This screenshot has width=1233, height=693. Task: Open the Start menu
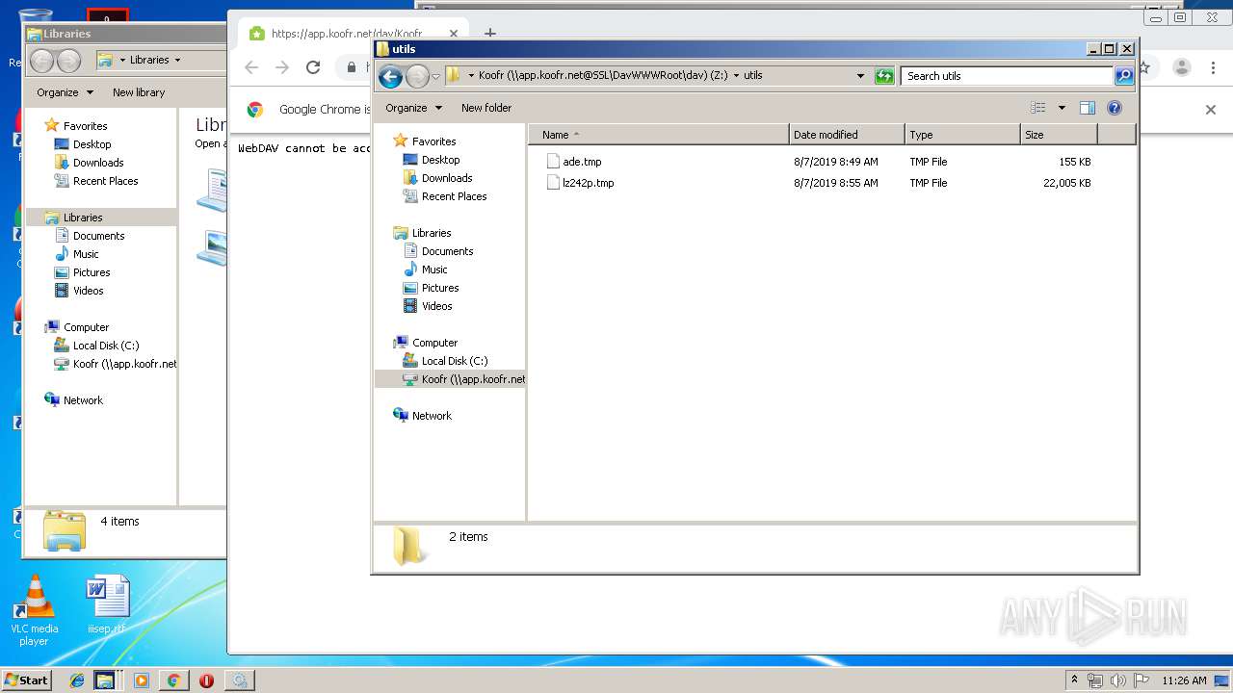click(x=26, y=680)
